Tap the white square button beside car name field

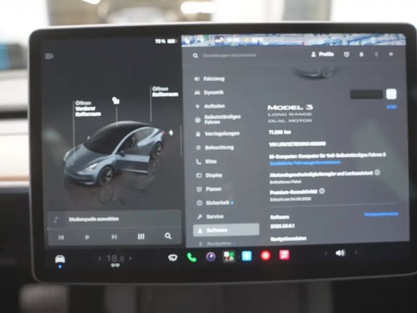click(x=391, y=94)
